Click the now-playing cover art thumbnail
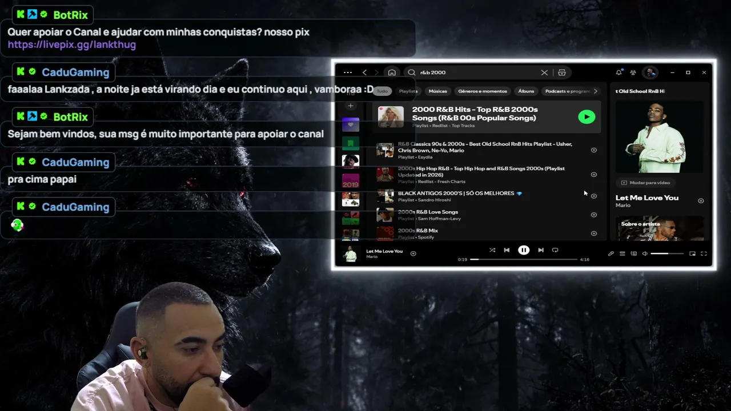 [x=350, y=253]
